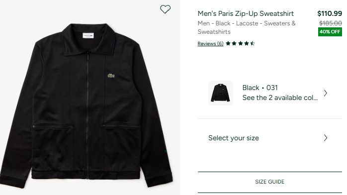Click the $110.99 sale price

(x=330, y=13)
